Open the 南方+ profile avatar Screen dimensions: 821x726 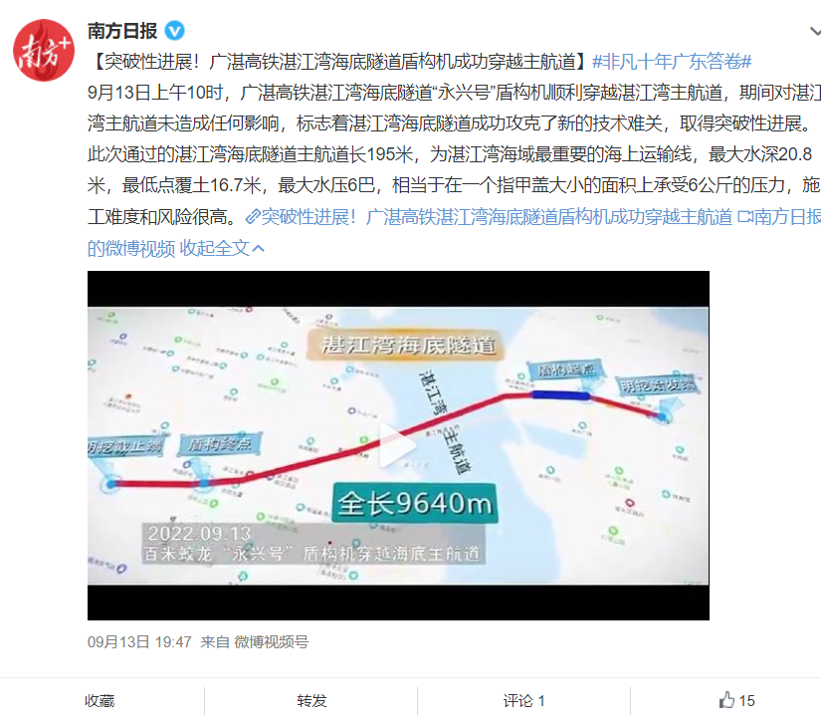(44, 50)
